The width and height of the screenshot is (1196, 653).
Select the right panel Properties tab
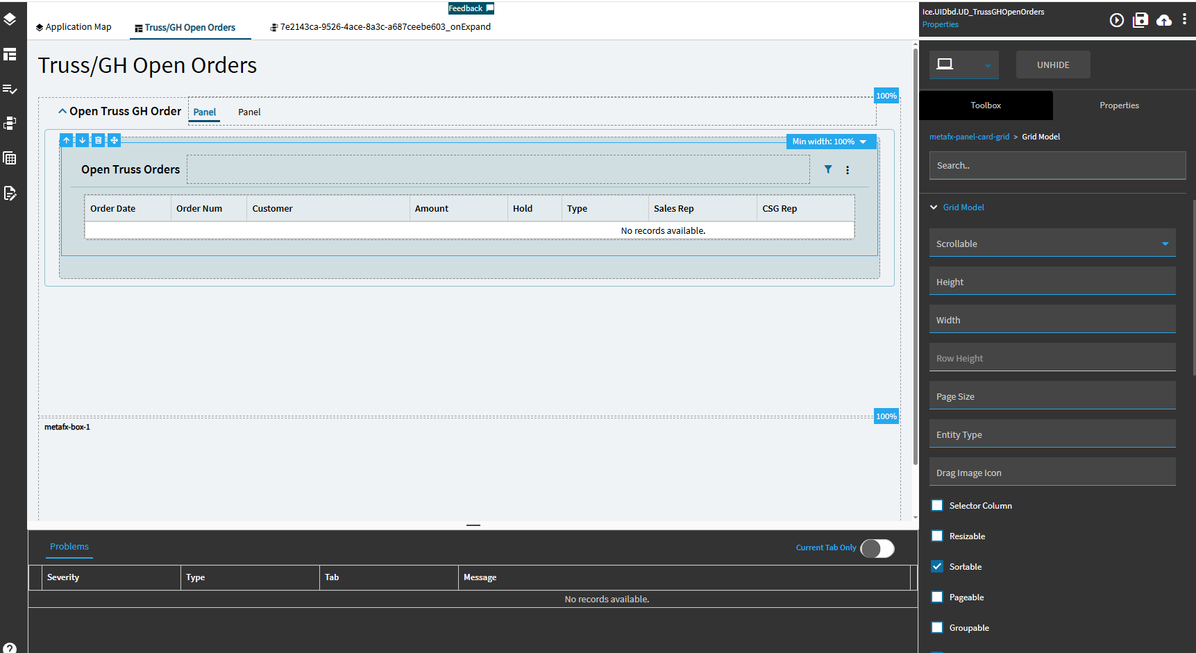pyautogui.click(x=1119, y=105)
